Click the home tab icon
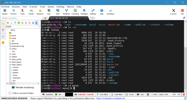The image size is (187, 100). pos(45,18)
